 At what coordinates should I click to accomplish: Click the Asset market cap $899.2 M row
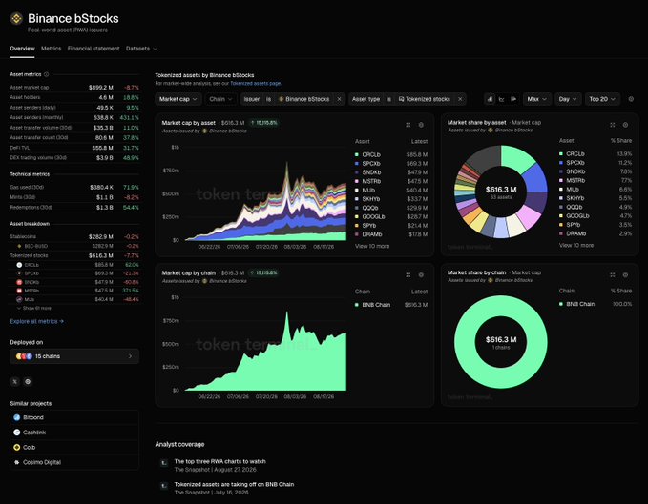point(74,88)
